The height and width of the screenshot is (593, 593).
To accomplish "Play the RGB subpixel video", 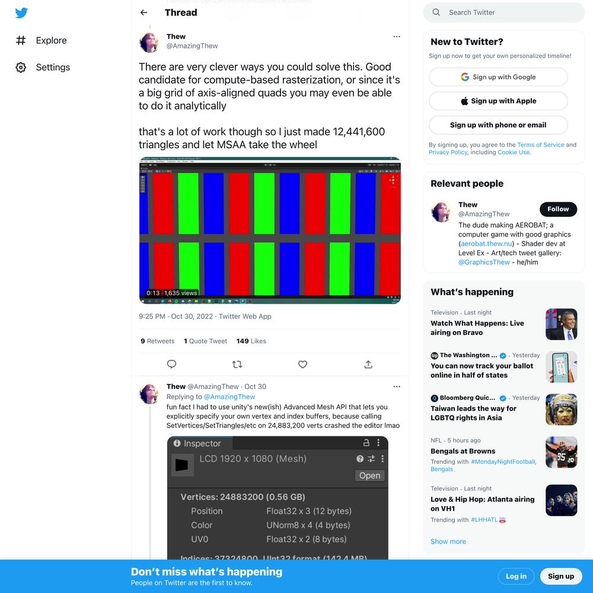I will pyautogui.click(x=270, y=230).
